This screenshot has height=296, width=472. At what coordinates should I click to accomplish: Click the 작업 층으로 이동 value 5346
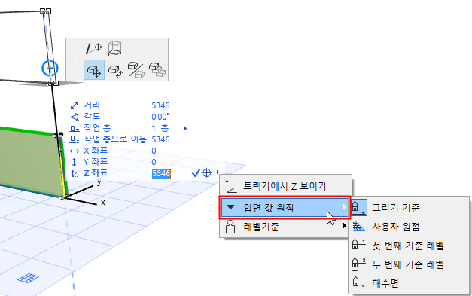[160, 139]
